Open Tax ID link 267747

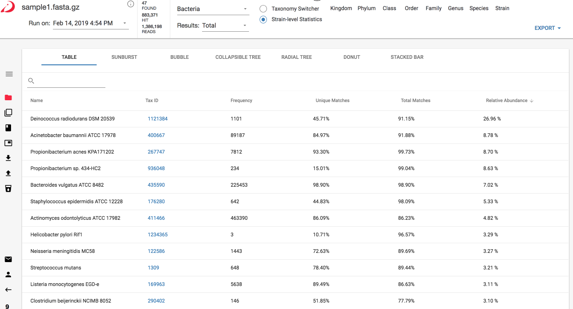[156, 152]
